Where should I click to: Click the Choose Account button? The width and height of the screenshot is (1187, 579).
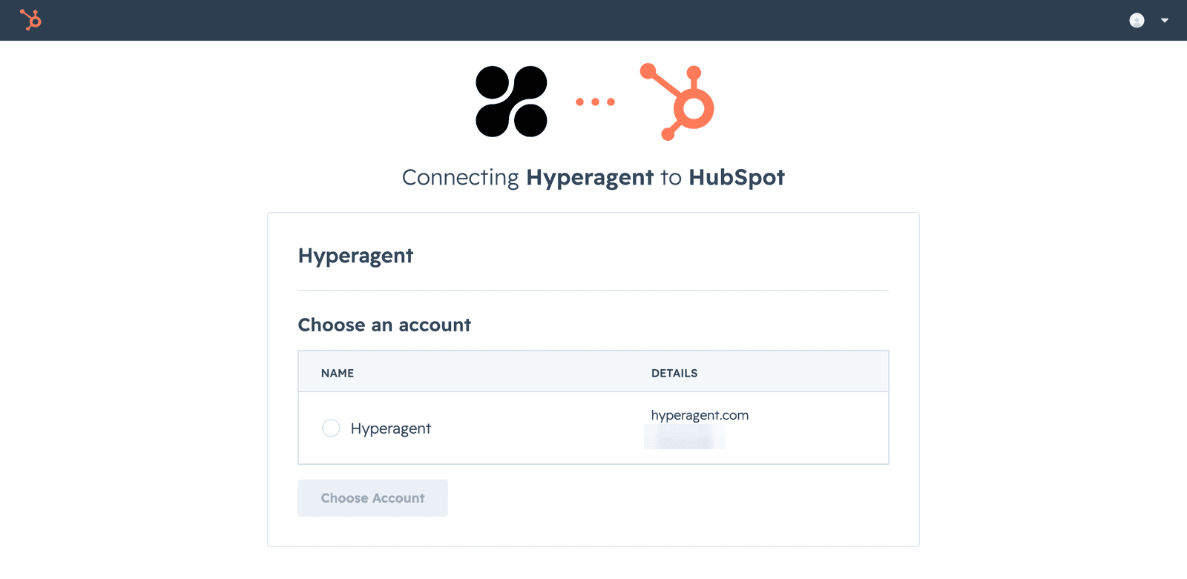372,498
